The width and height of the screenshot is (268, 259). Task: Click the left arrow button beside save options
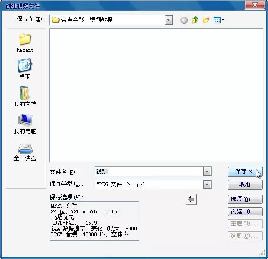pyautogui.click(x=191, y=200)
